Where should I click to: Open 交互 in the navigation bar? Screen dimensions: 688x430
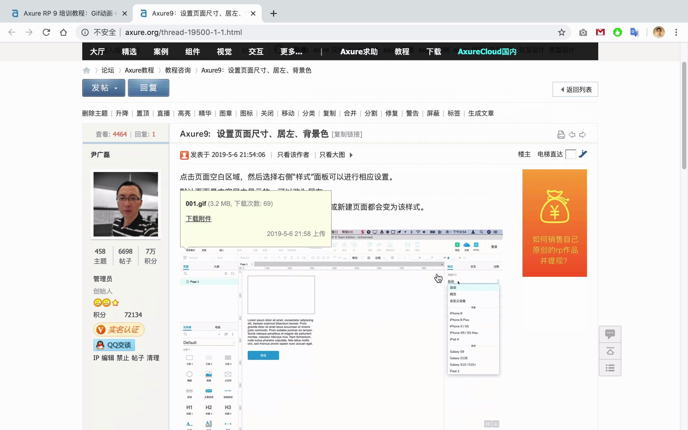(256, 52)
